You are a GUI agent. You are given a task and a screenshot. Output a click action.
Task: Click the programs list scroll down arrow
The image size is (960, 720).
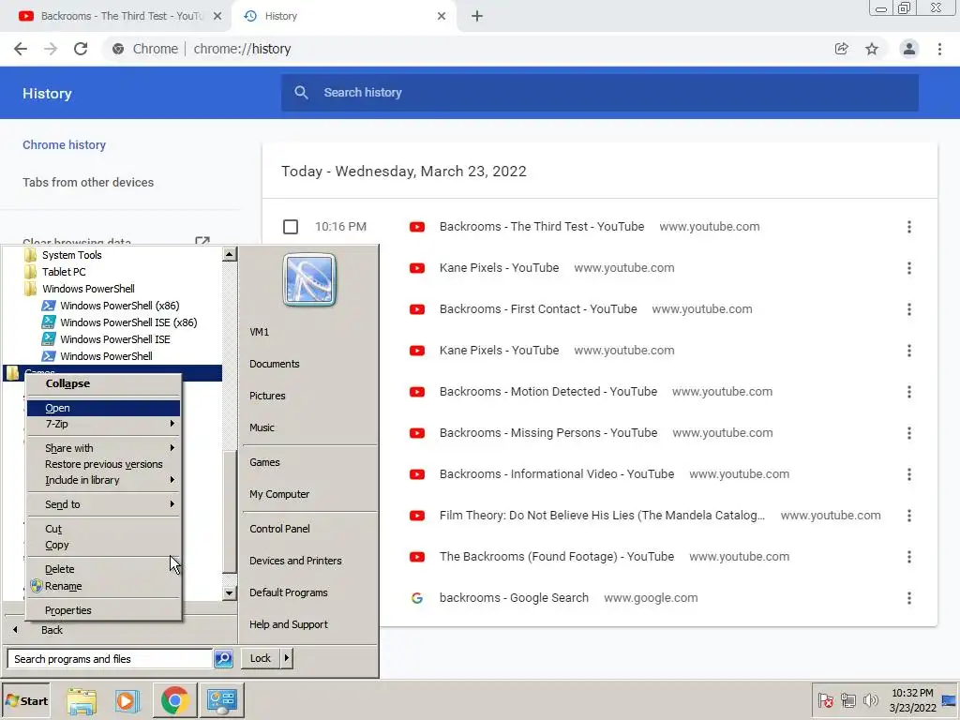pyautogui.click(x=229, y=592)
